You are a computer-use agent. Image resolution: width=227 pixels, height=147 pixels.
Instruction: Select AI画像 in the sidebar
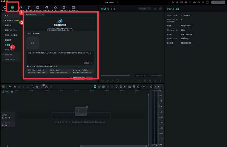click(x=7, y=45)
